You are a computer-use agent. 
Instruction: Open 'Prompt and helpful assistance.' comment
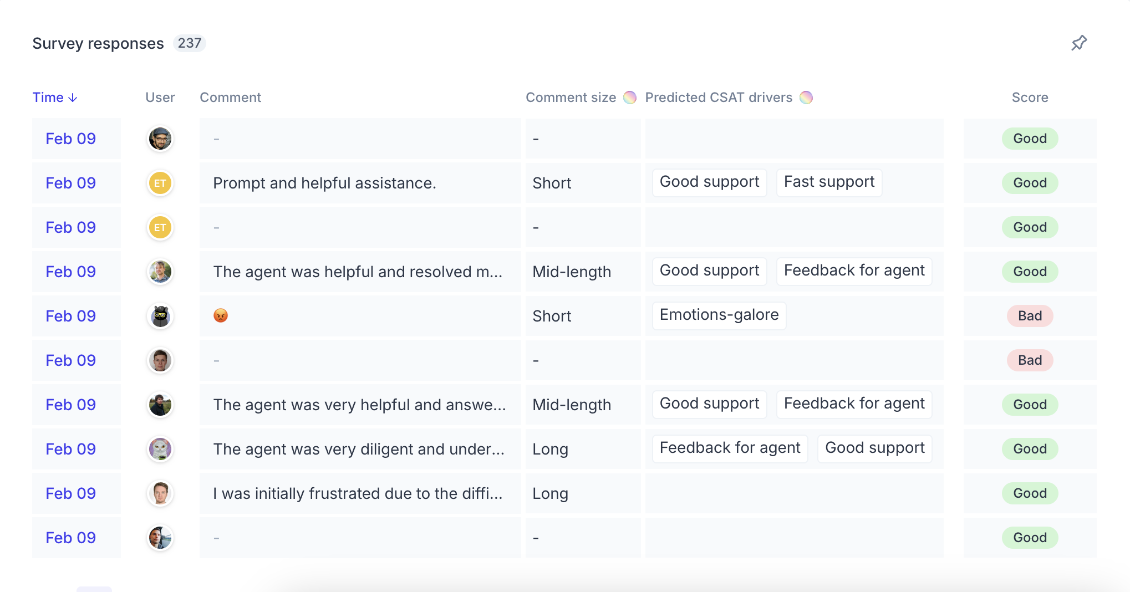coord(324,183)
